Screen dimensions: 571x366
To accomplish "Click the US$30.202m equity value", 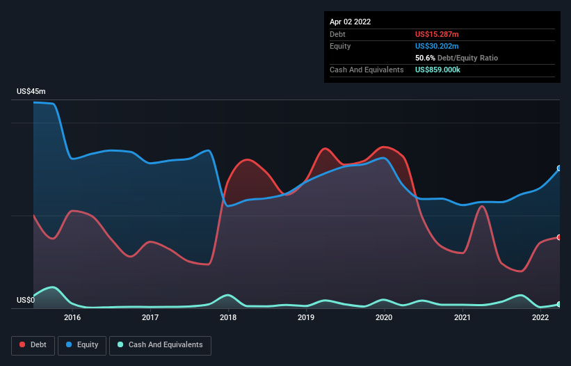I will (x=437, y=46).
